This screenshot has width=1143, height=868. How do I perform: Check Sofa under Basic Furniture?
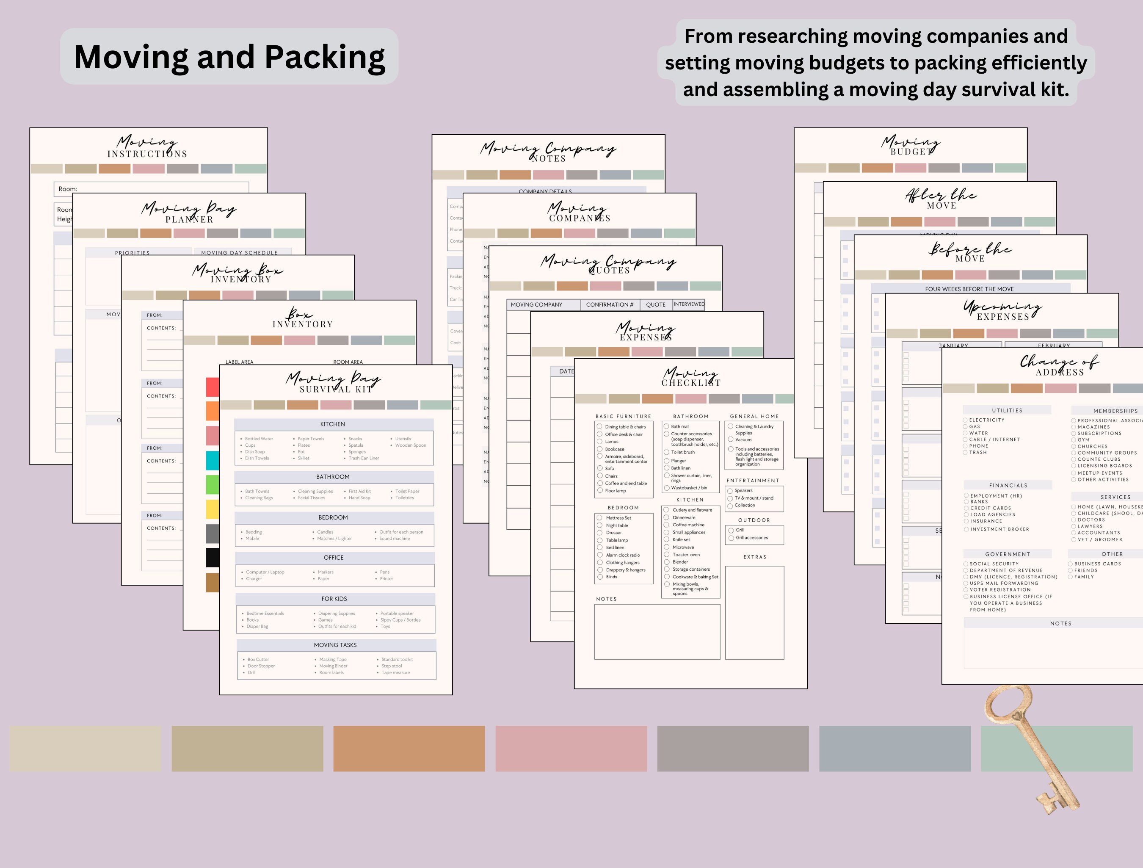pos(600,468)
